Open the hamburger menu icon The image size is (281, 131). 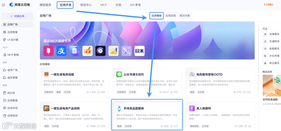click(3, 5)
